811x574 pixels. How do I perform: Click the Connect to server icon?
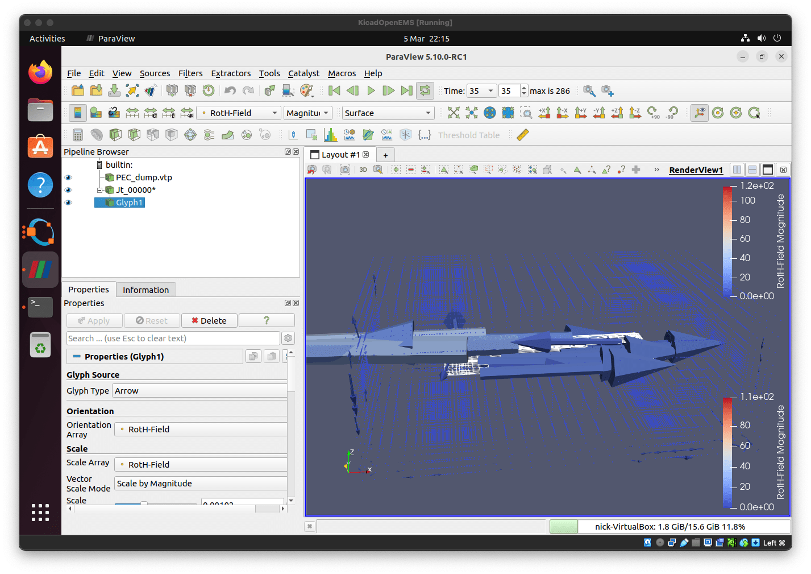172,90
